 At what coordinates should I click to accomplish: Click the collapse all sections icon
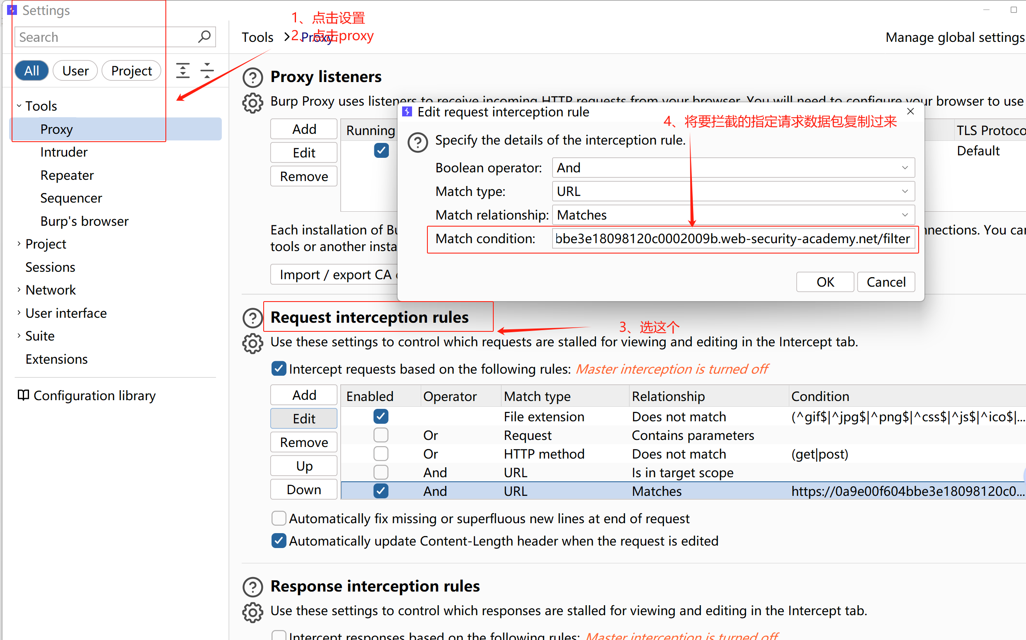click(207, 70)
